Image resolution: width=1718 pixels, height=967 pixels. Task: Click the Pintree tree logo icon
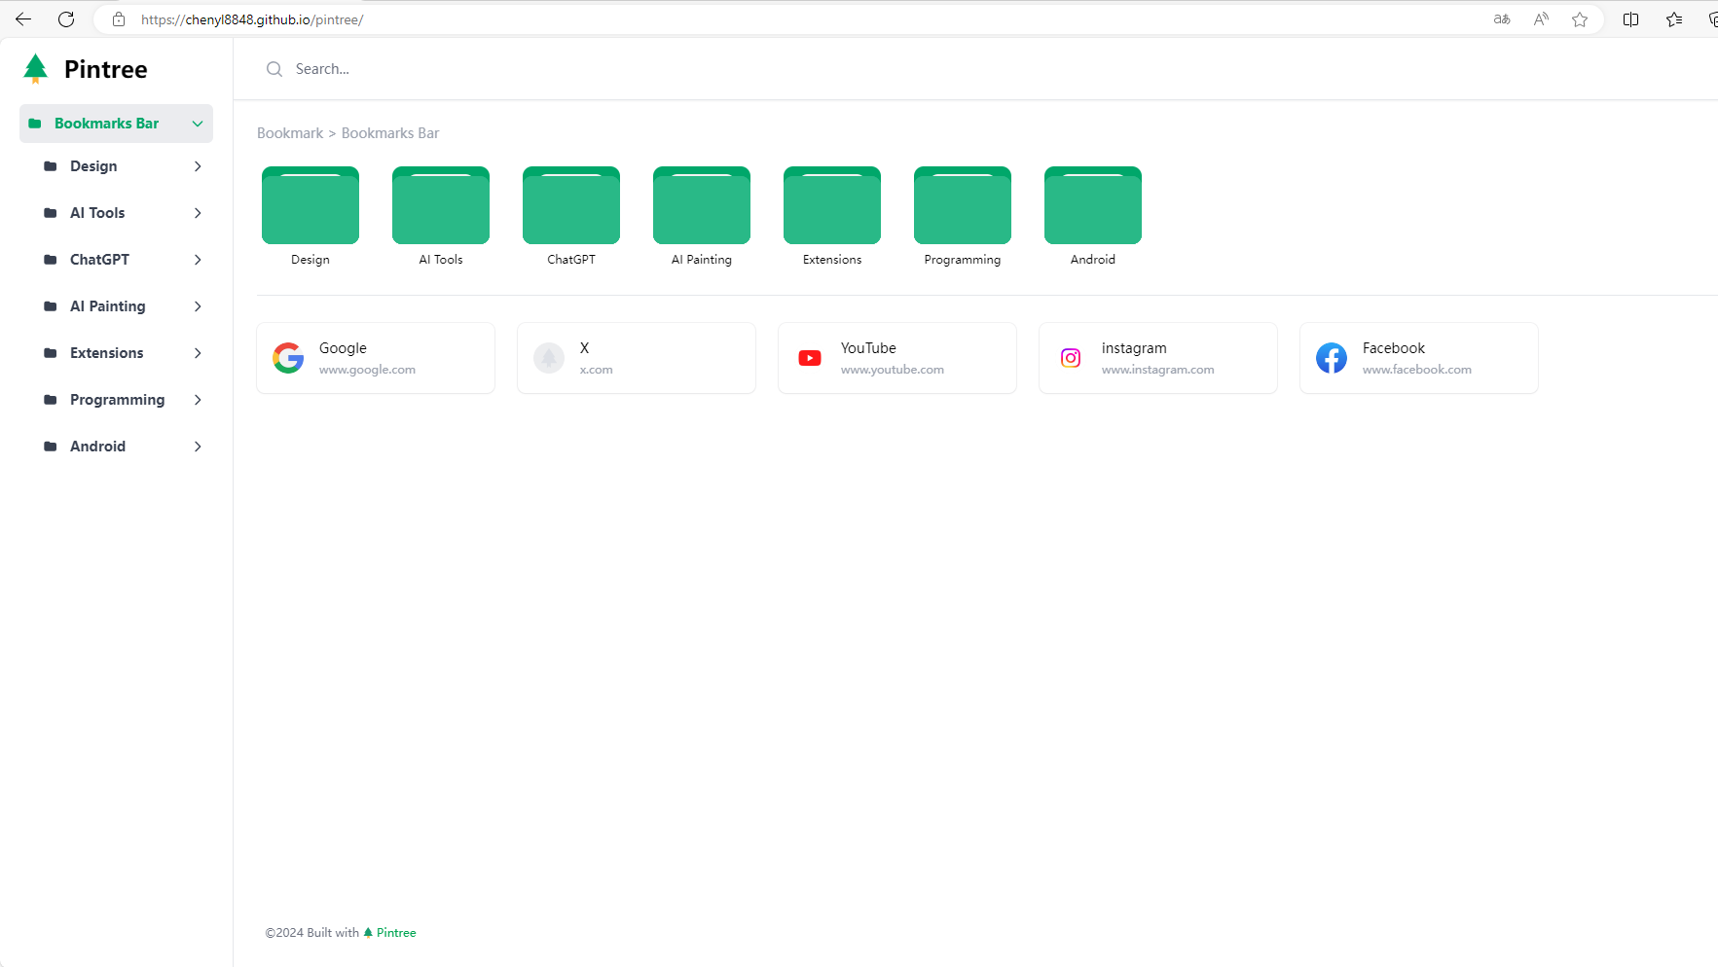36,68
